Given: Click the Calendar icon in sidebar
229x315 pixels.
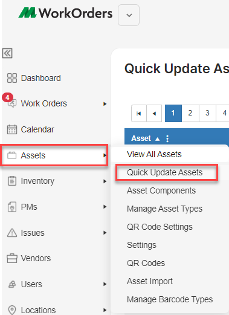Looking at the screenshot, I should tap(12, 129).
